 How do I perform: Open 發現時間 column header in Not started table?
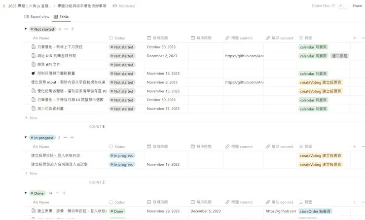click(x=157, y=38)
